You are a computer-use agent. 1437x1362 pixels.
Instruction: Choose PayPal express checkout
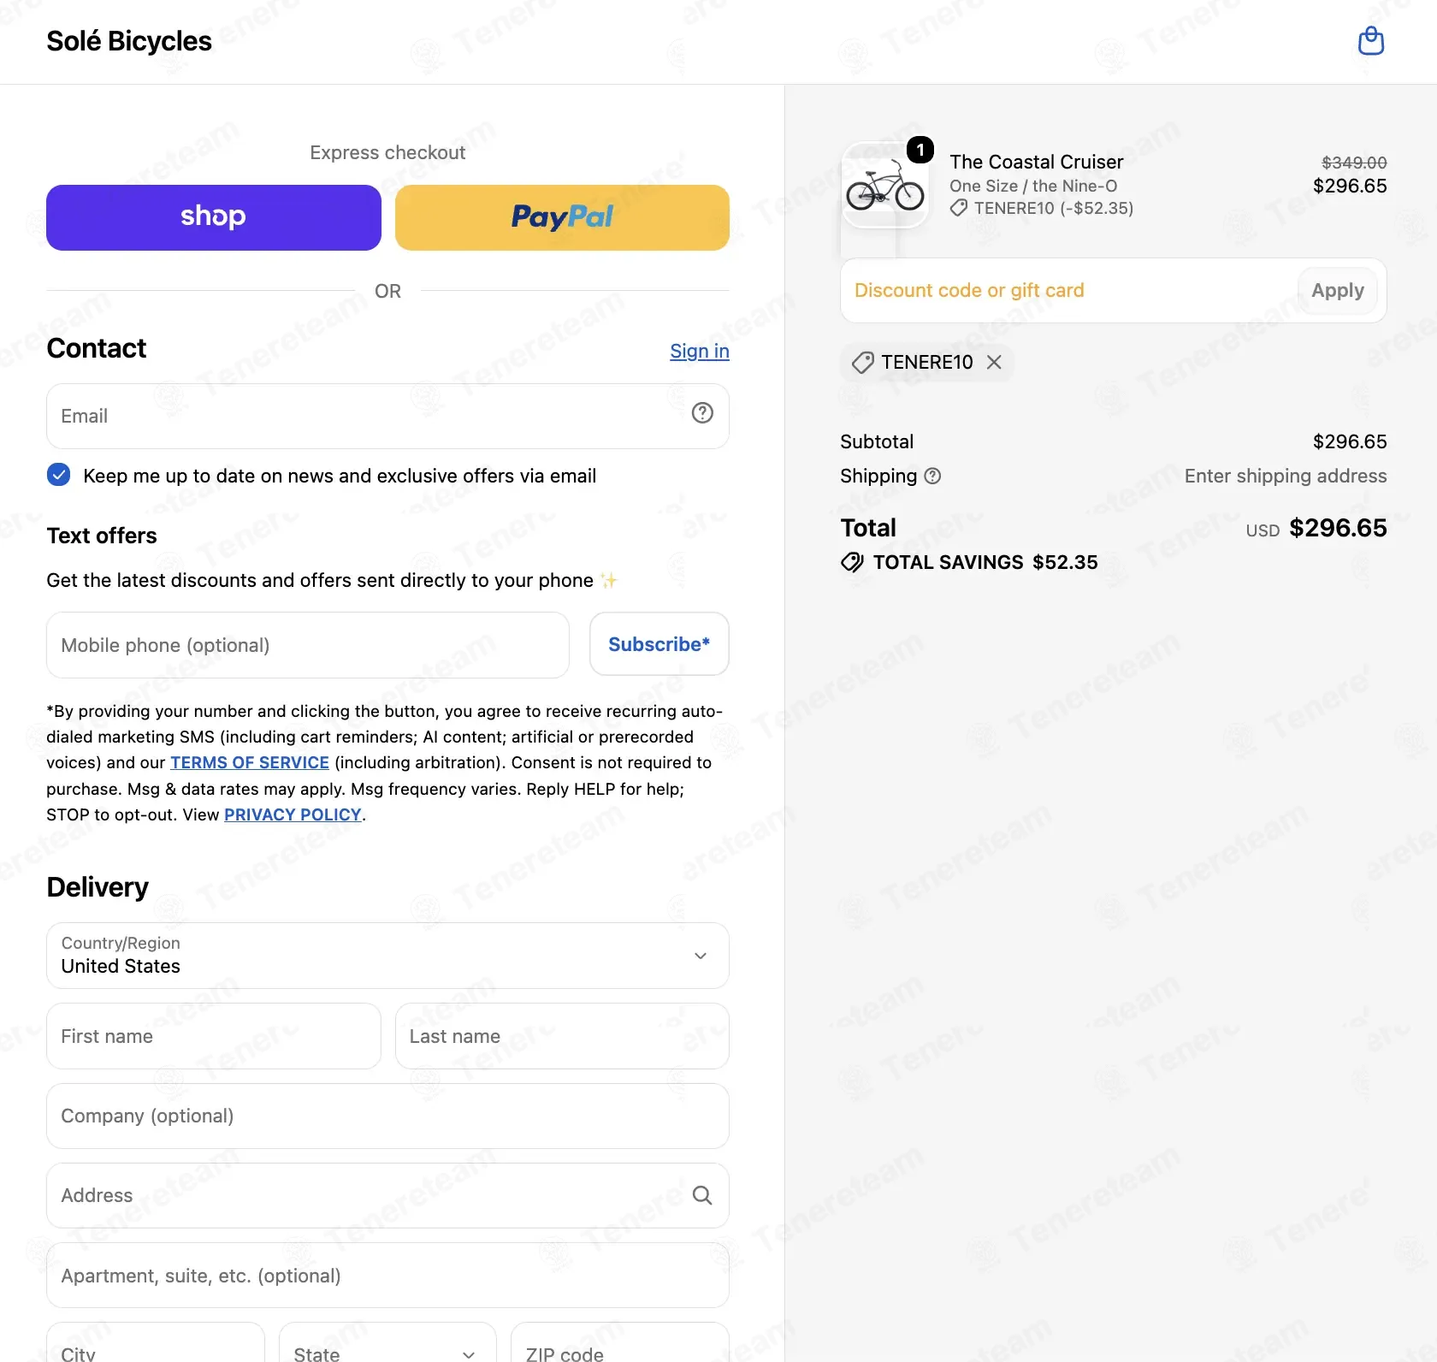point(562,217)
